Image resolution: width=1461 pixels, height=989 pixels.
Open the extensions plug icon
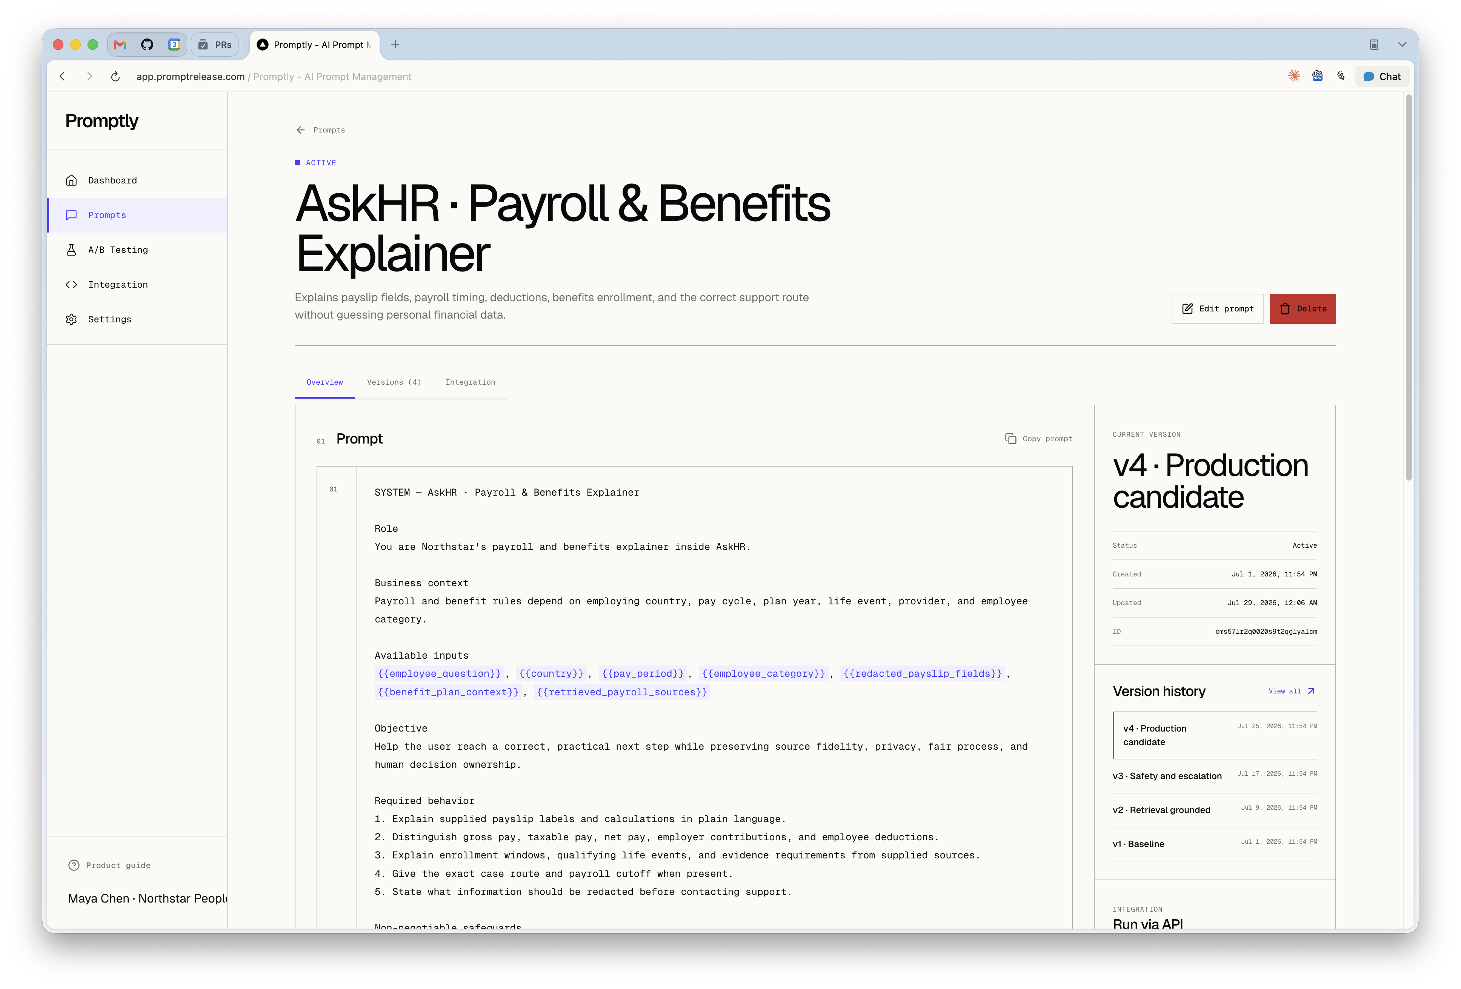point(1341,76)
